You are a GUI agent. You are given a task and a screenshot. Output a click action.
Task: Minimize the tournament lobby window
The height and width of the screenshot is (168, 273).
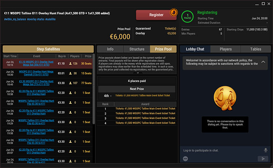(257, 4)
